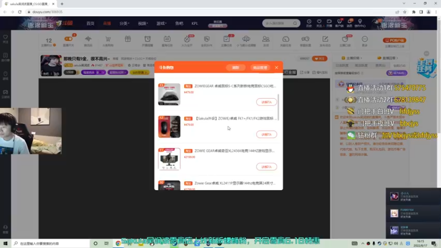This screenshot has width=441, height=248.
Task: Click the ZOWIEGEAR S-C mouse product thumbnail
Action: coord(169,94)
